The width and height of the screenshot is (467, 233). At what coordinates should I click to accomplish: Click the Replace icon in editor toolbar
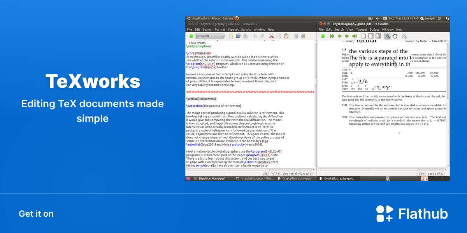click(303, 36)
